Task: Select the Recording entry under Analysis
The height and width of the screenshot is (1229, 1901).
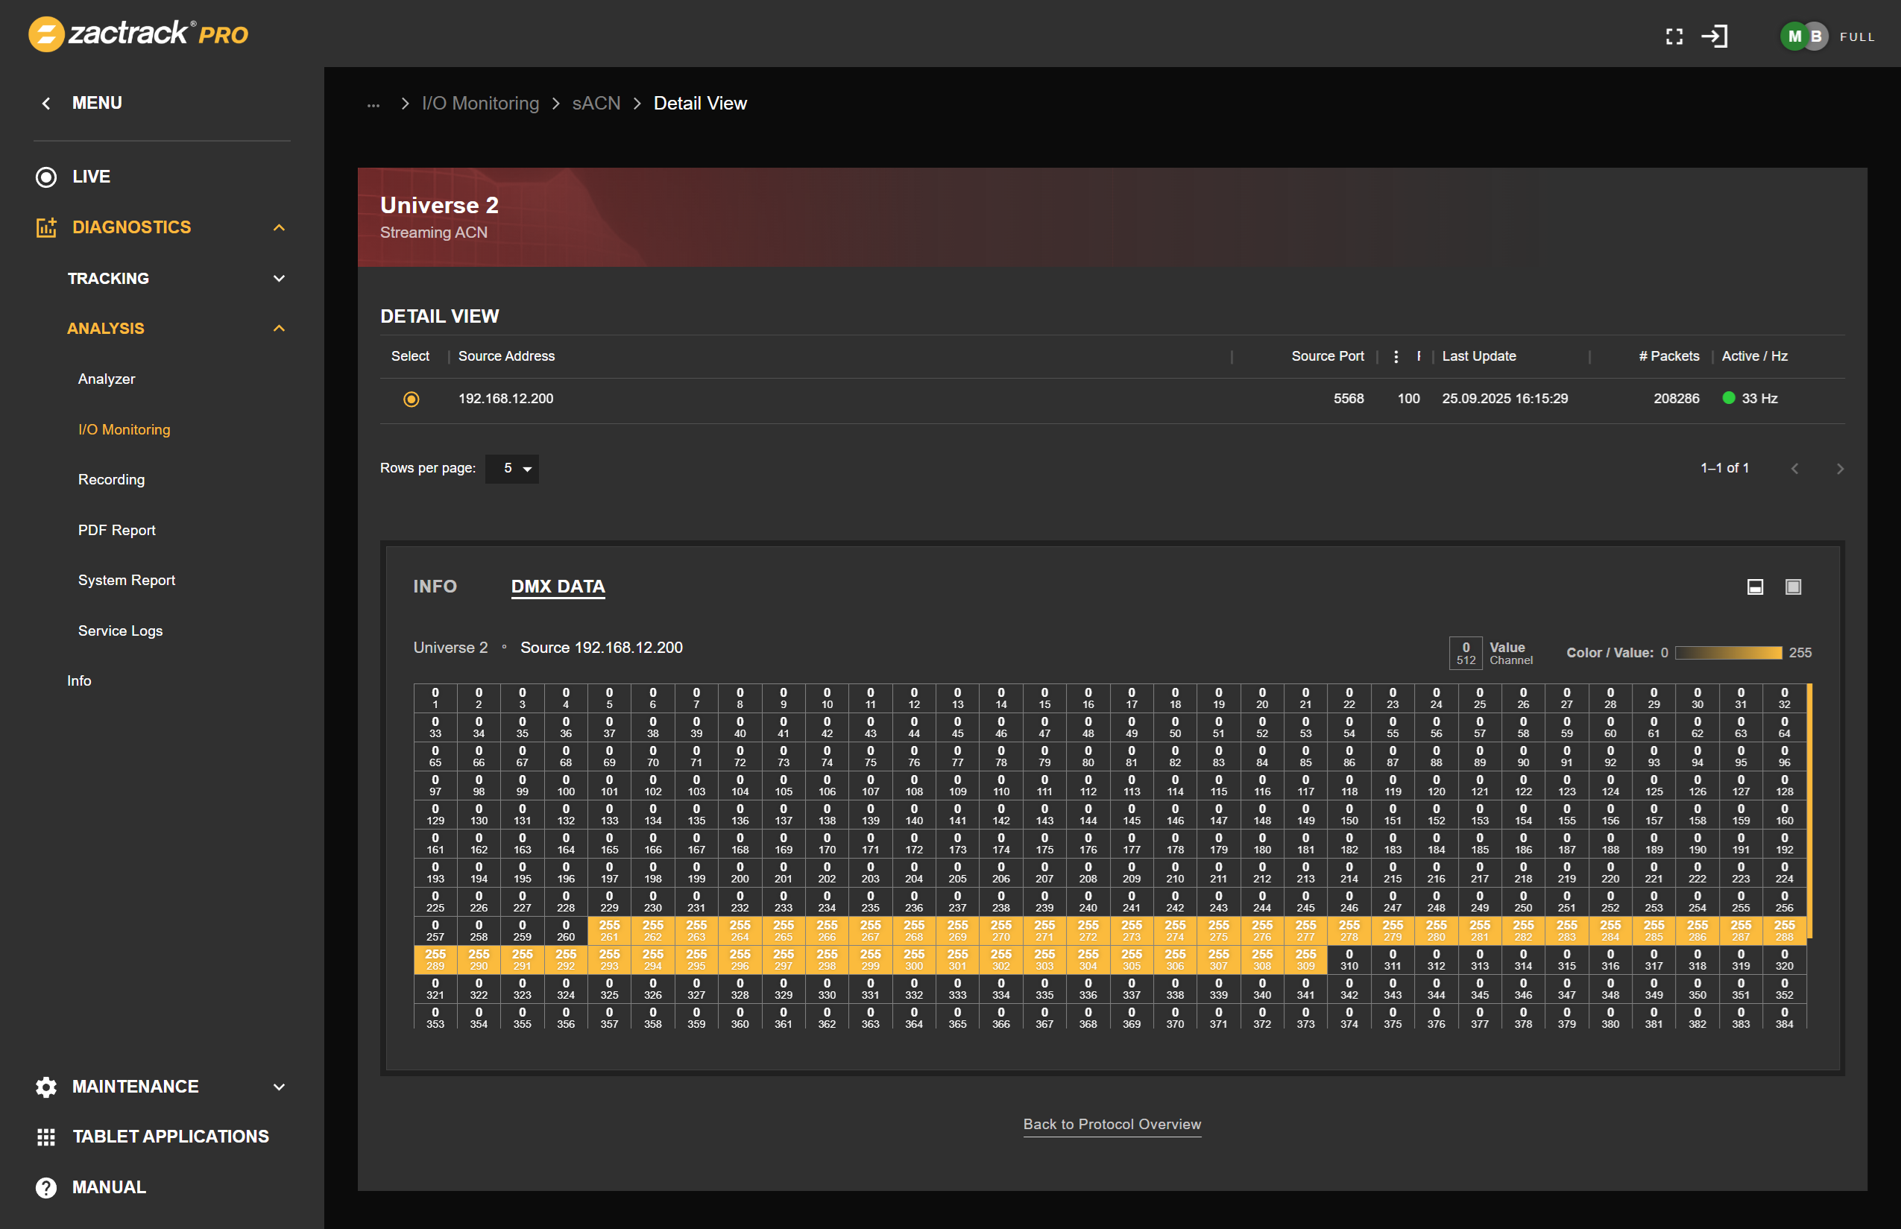Action: point(111,478)
